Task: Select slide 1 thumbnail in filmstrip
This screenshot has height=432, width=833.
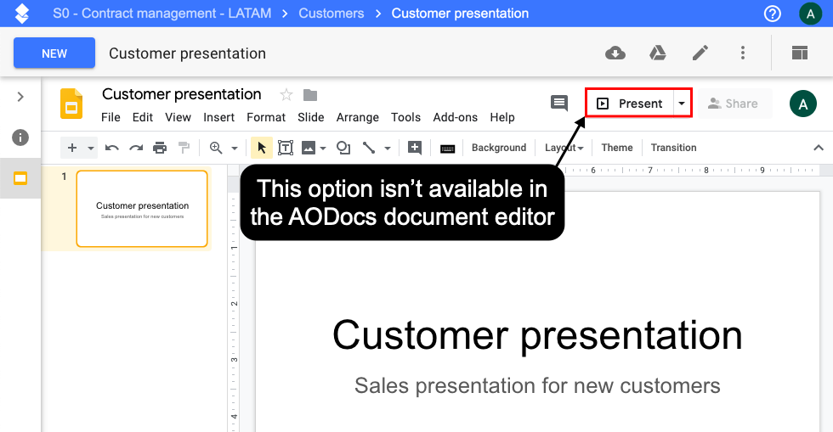Action: [142, 209]
